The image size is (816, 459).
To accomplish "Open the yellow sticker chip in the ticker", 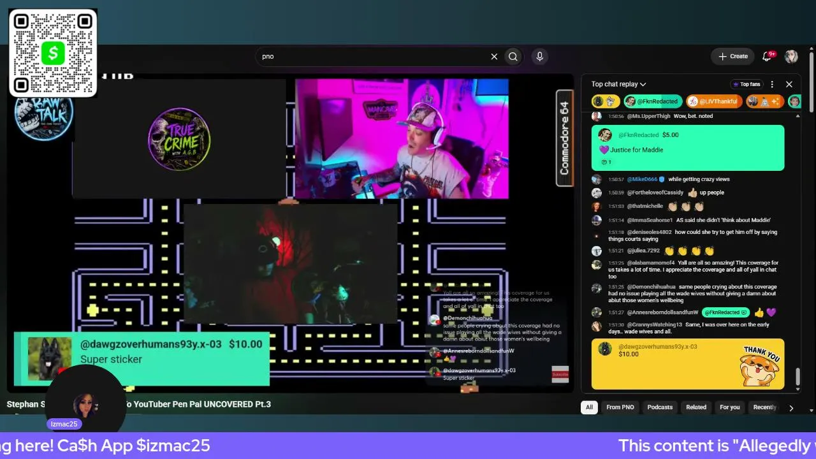I will 606,101.
